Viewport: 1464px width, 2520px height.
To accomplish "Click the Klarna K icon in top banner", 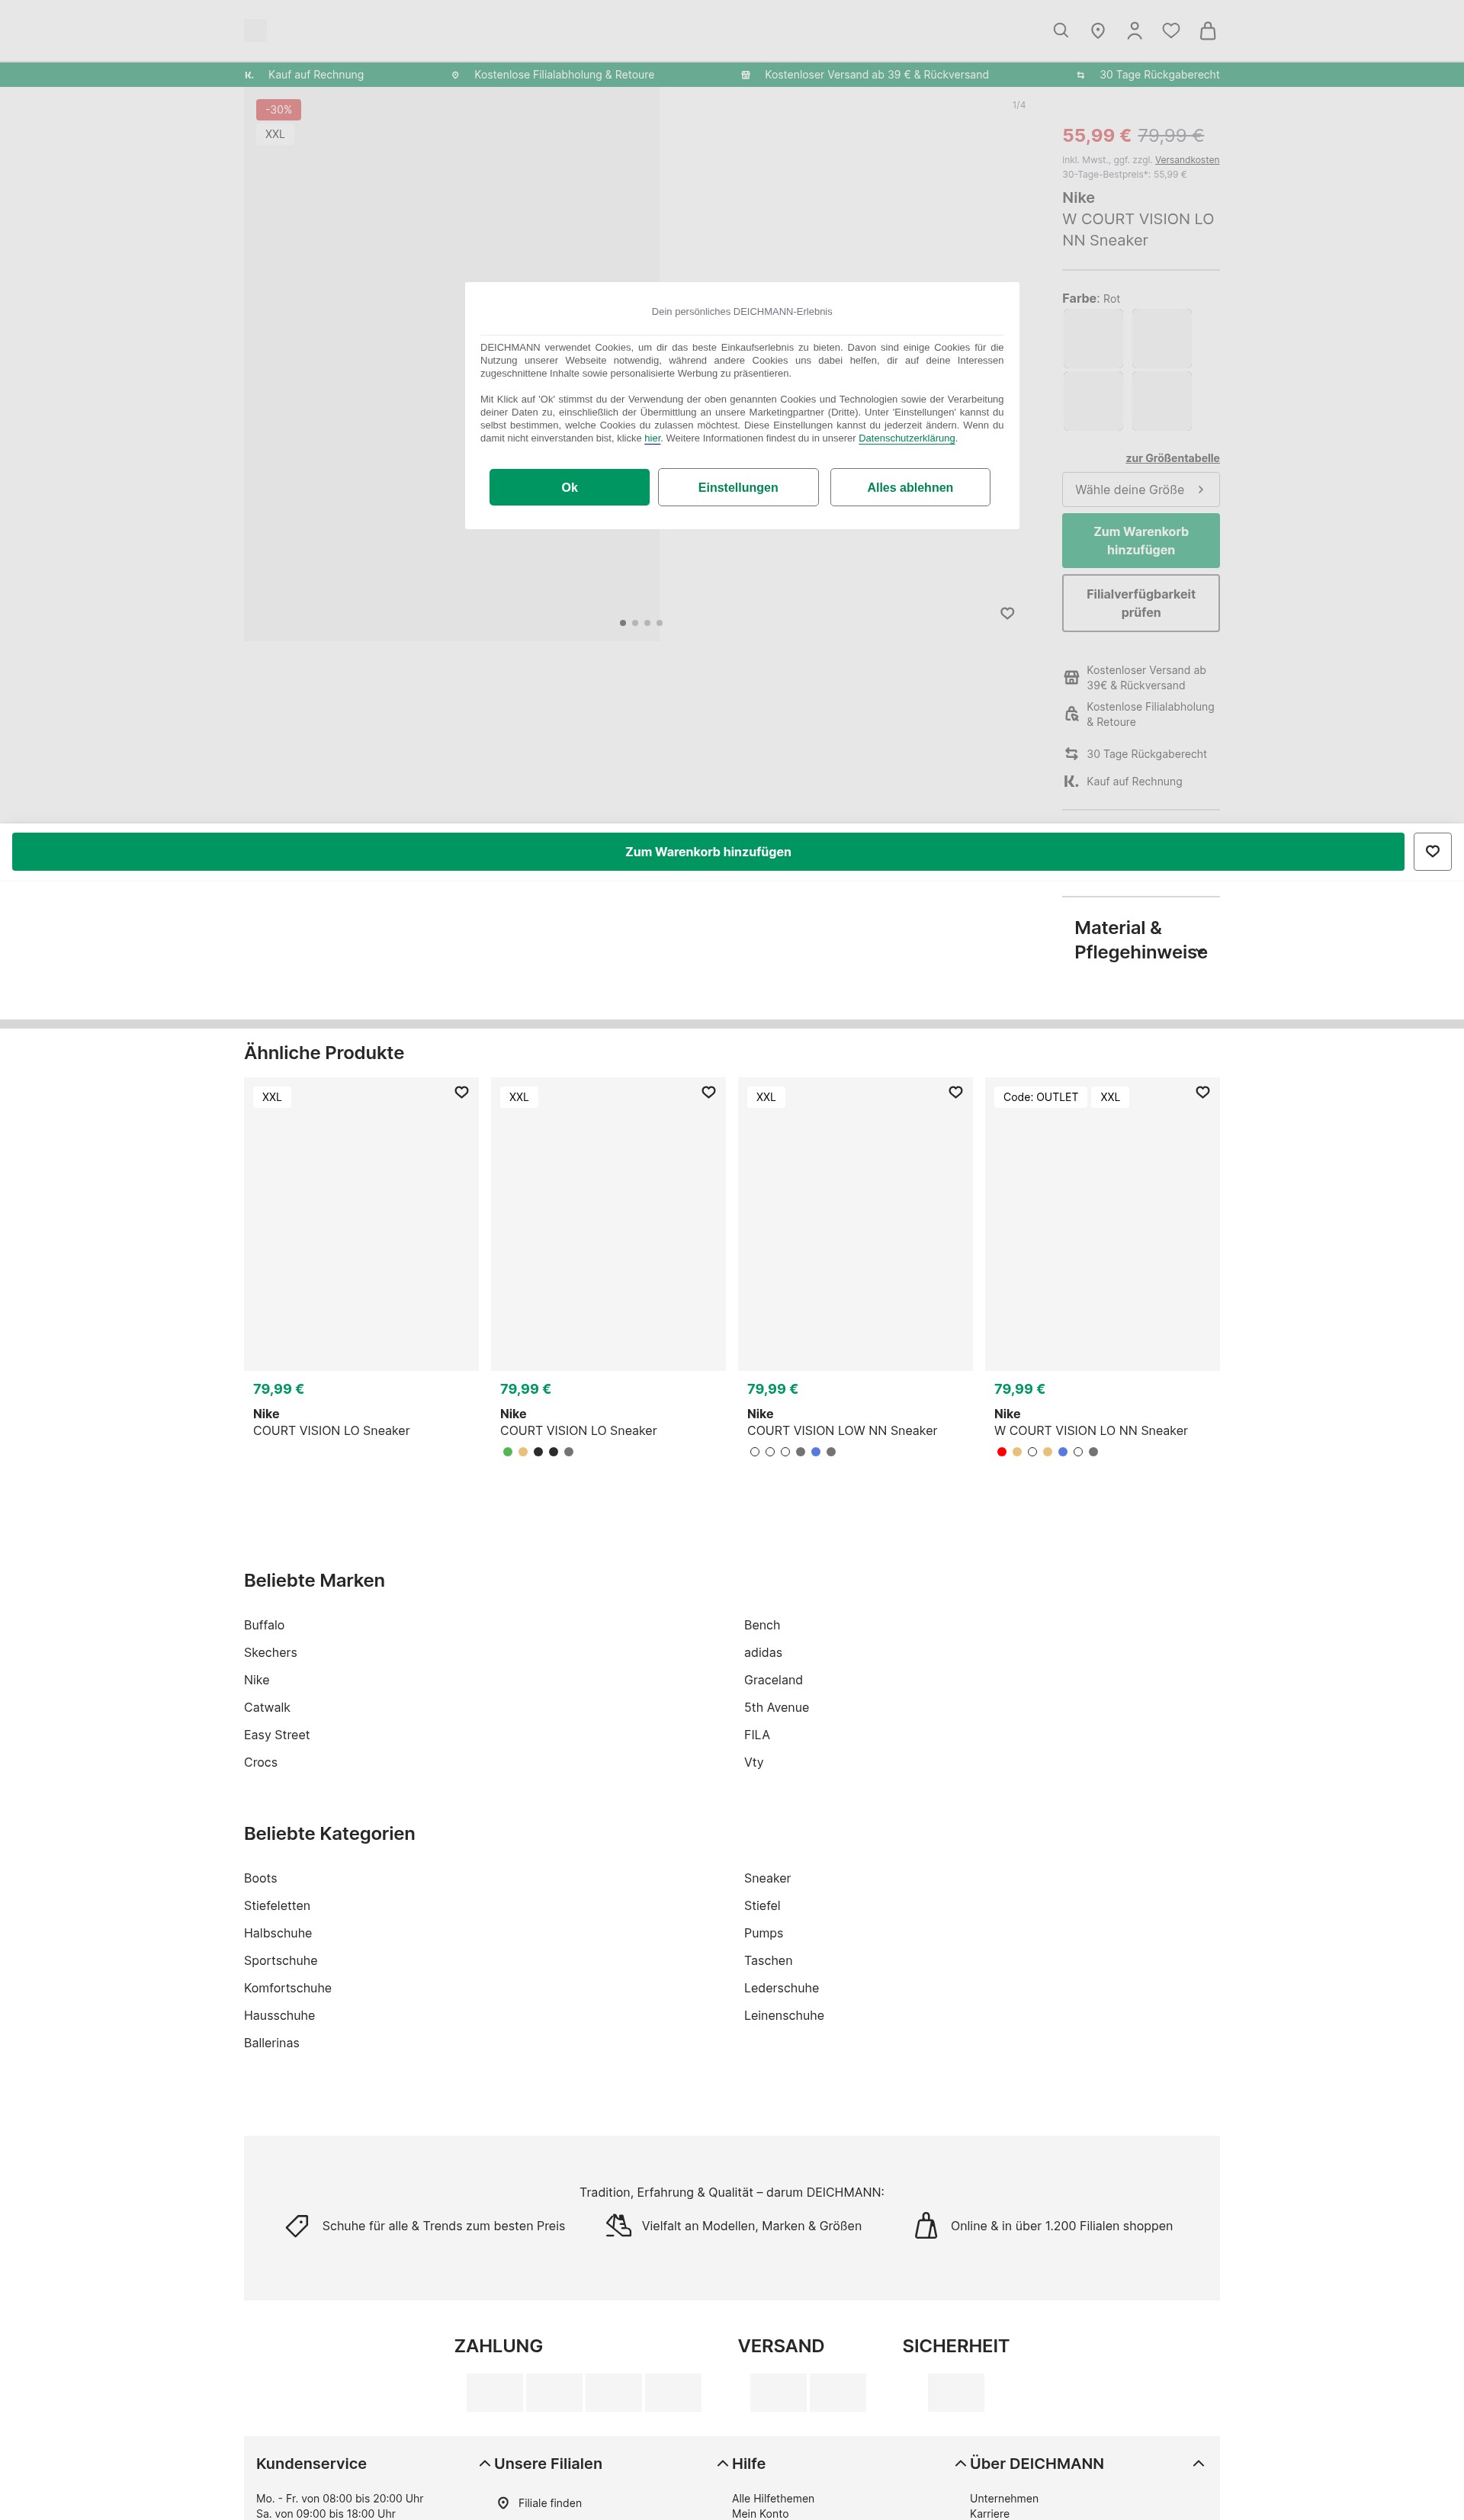I will (249, 75).
